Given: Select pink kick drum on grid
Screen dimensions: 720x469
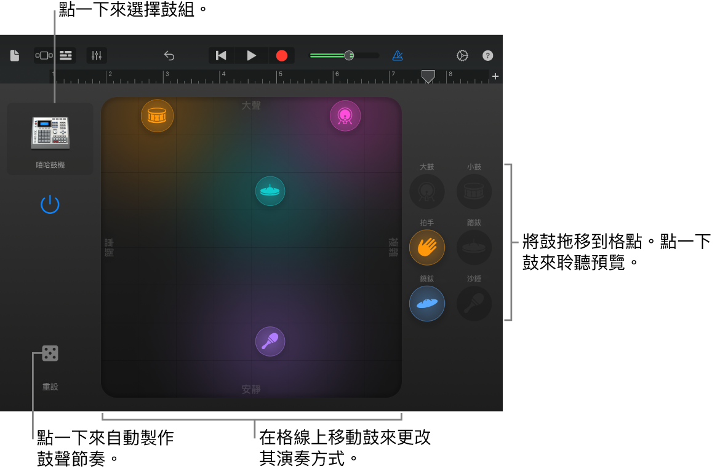Looking at the screenshot, I should coord(345,116).
